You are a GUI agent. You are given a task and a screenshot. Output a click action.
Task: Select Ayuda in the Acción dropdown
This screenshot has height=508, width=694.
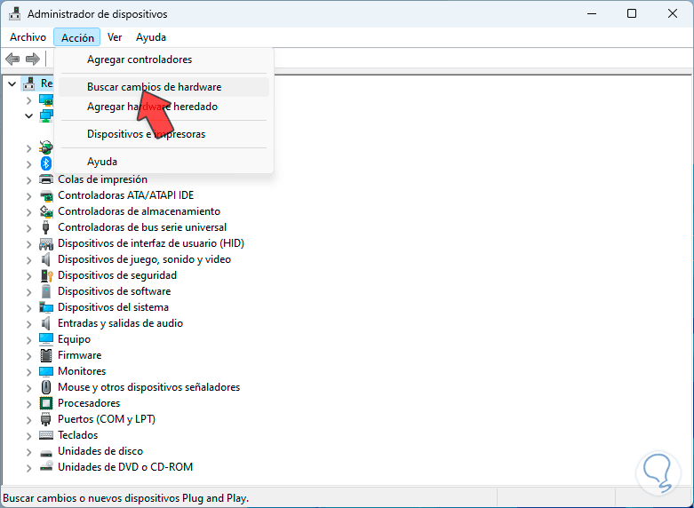164,162
